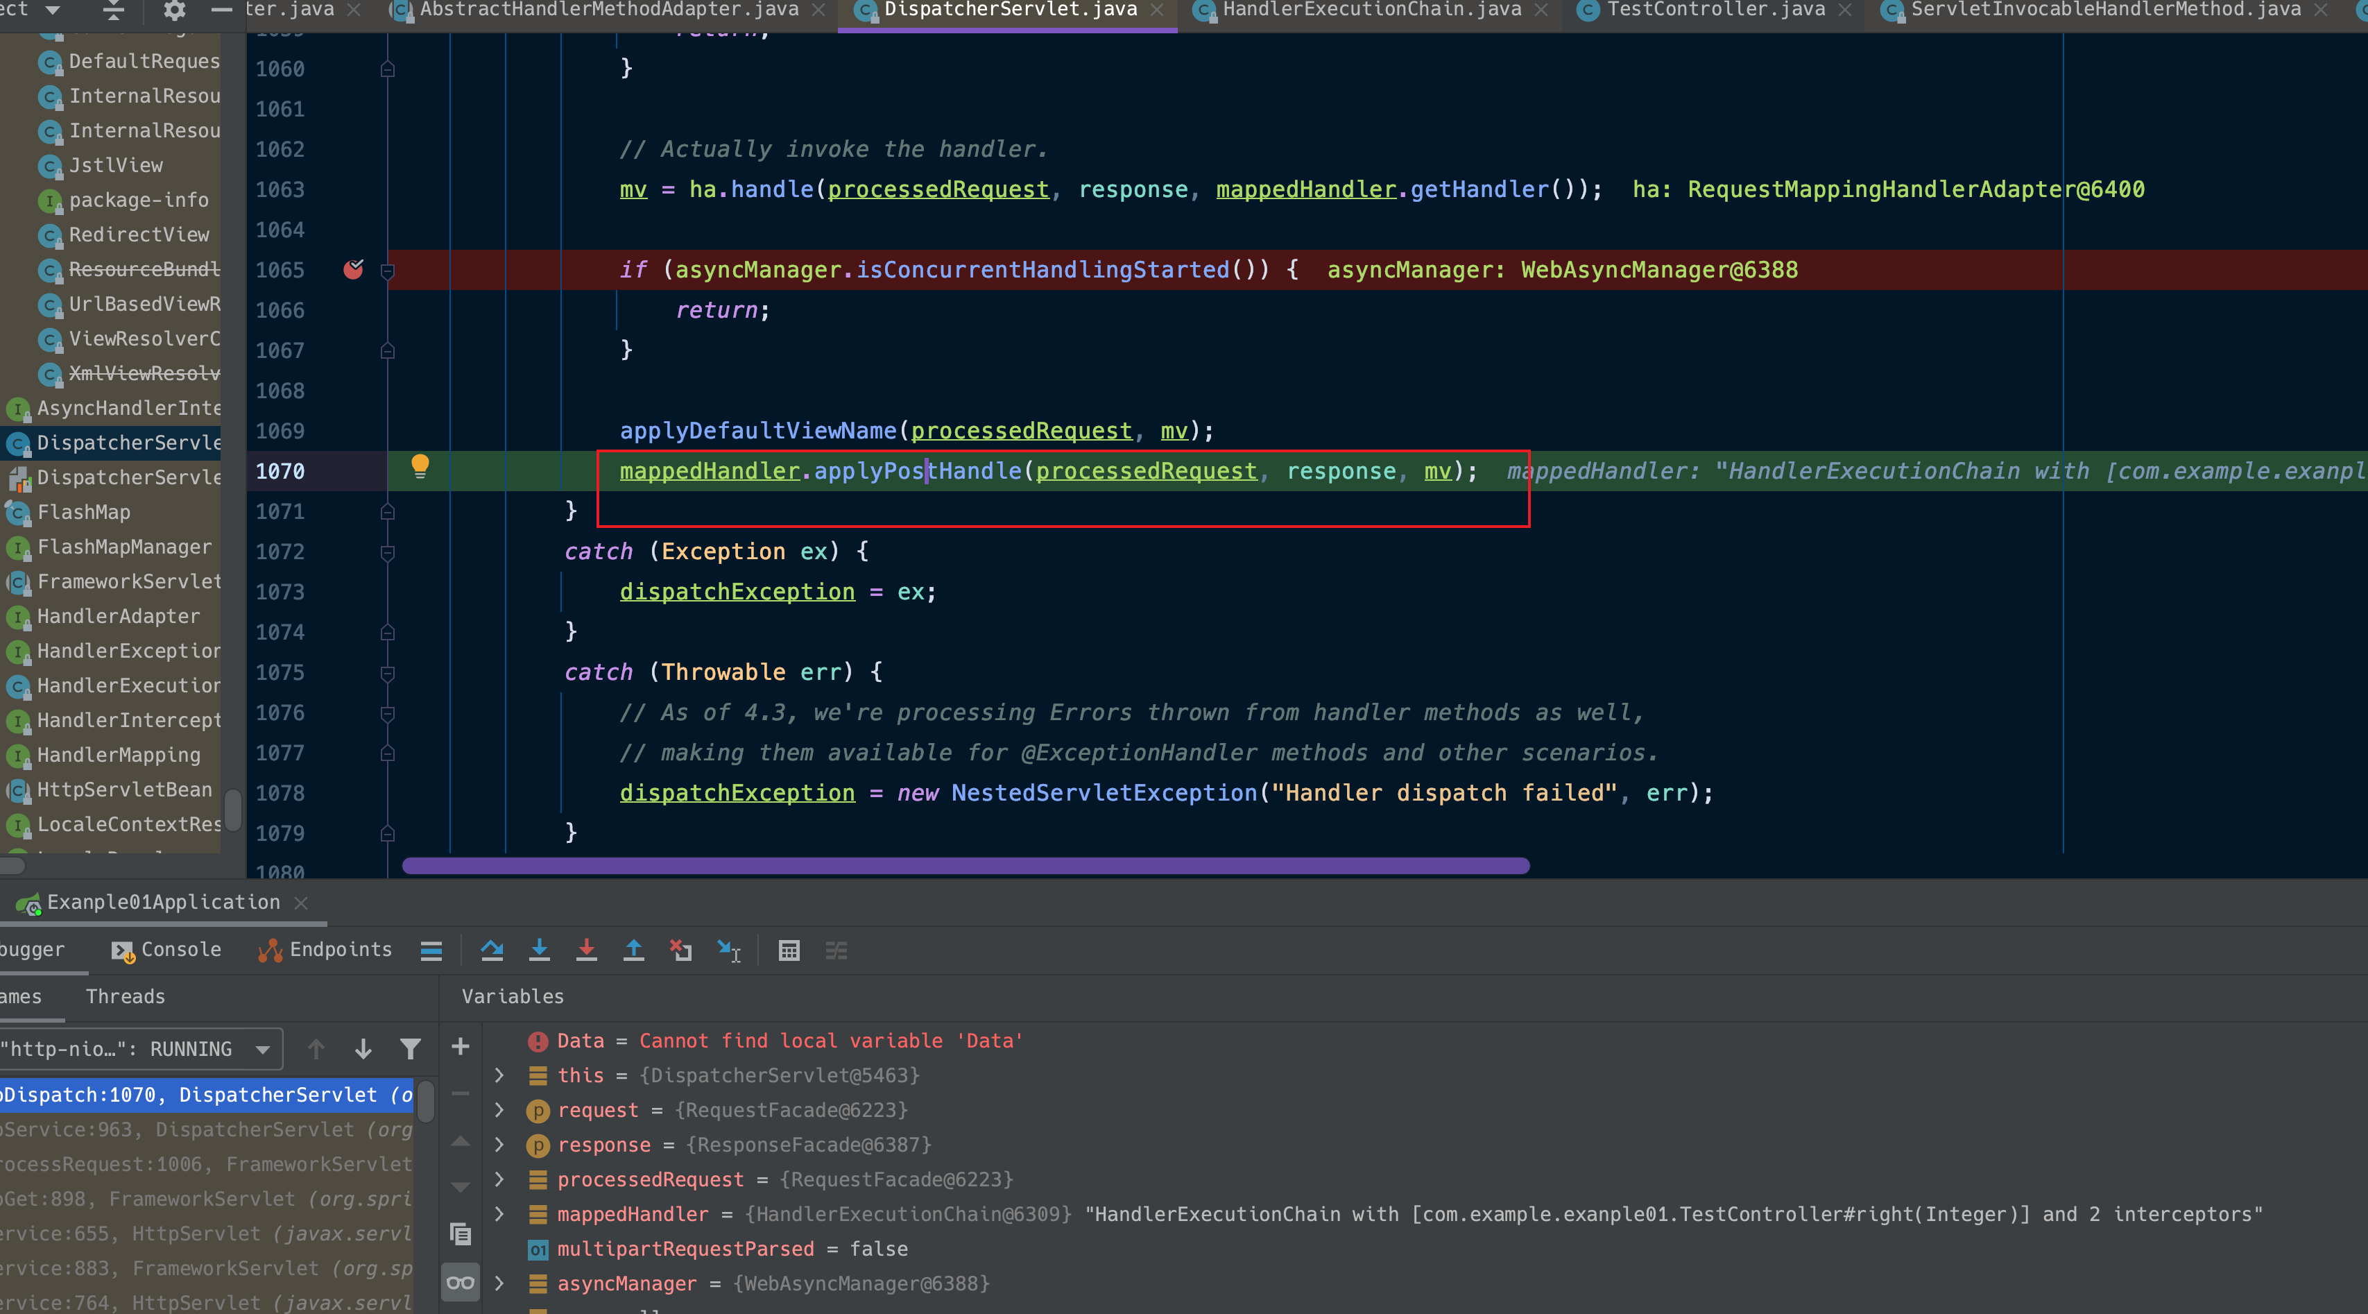Select doDispatch:1070 stack frame

click(208, 1095)
